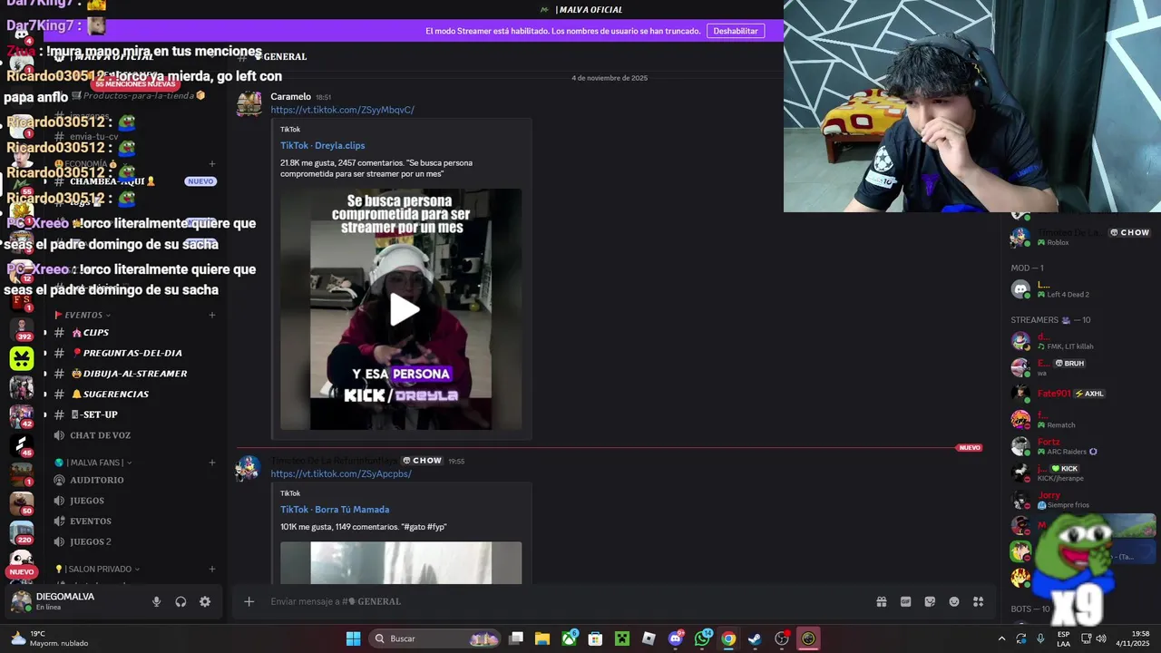Open link vt.tiktok.com/ZSyyMbqvC/
1161x653 pixels.
(x=342, y=110)
